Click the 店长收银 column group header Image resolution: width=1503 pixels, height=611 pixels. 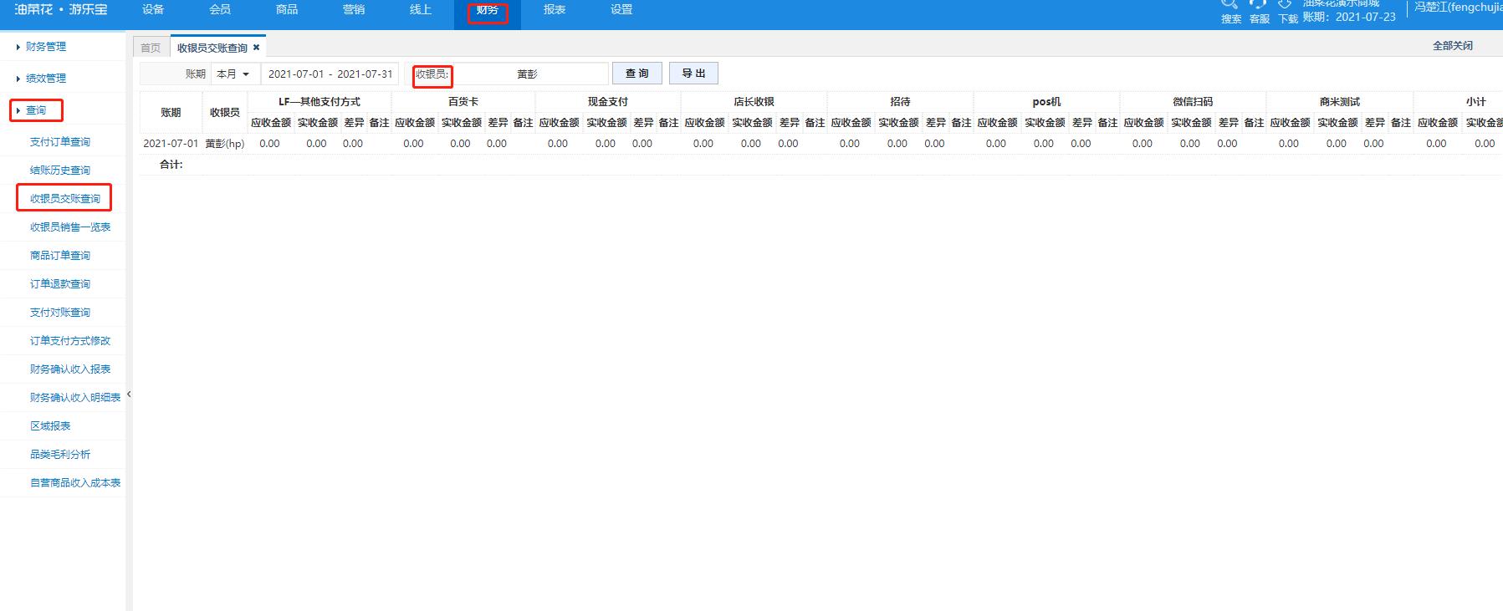pyautogui.click(x=754, y=102)
